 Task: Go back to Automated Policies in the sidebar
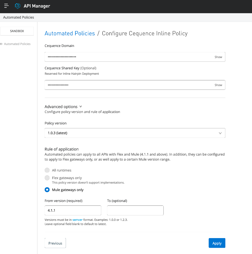coord(17,44)
